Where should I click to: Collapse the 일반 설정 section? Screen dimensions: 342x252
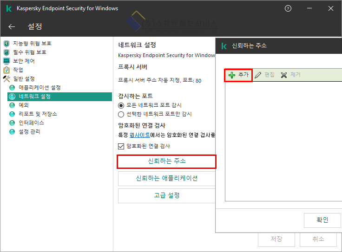24,79
